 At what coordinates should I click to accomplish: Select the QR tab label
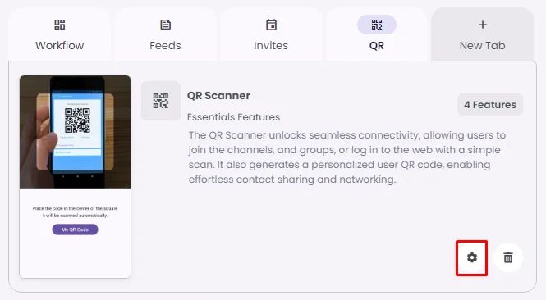(377, 46)
